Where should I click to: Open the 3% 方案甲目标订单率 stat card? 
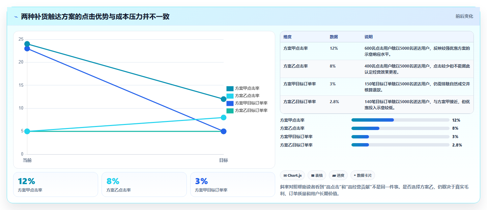click(x=233, y=184)
